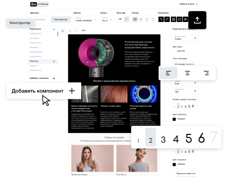This screenshot has height=177, width=225.
Task: Pick size 3 in enlarged size picker
Action: 163,139
